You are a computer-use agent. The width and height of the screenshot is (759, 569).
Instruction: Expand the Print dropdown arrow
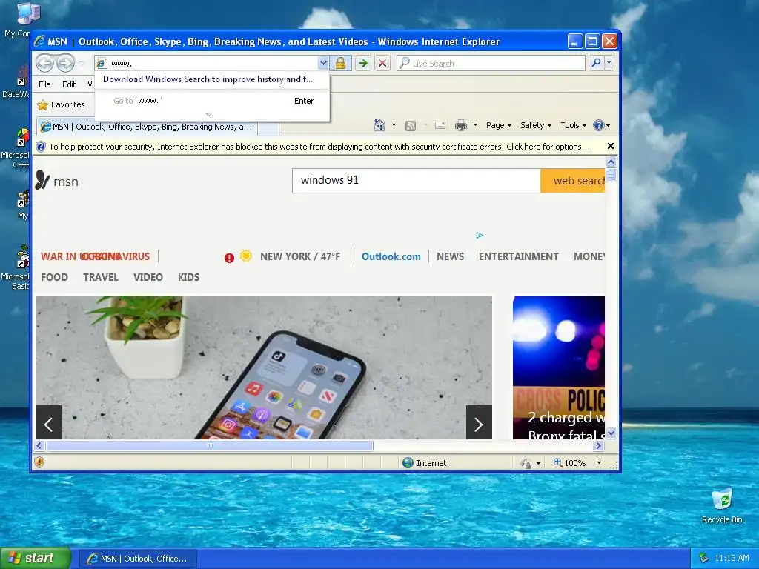(475, 125)
